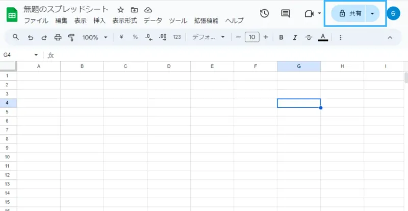Toggle italic formatting
Screen dimensions: 408x211
pos(295,37)
